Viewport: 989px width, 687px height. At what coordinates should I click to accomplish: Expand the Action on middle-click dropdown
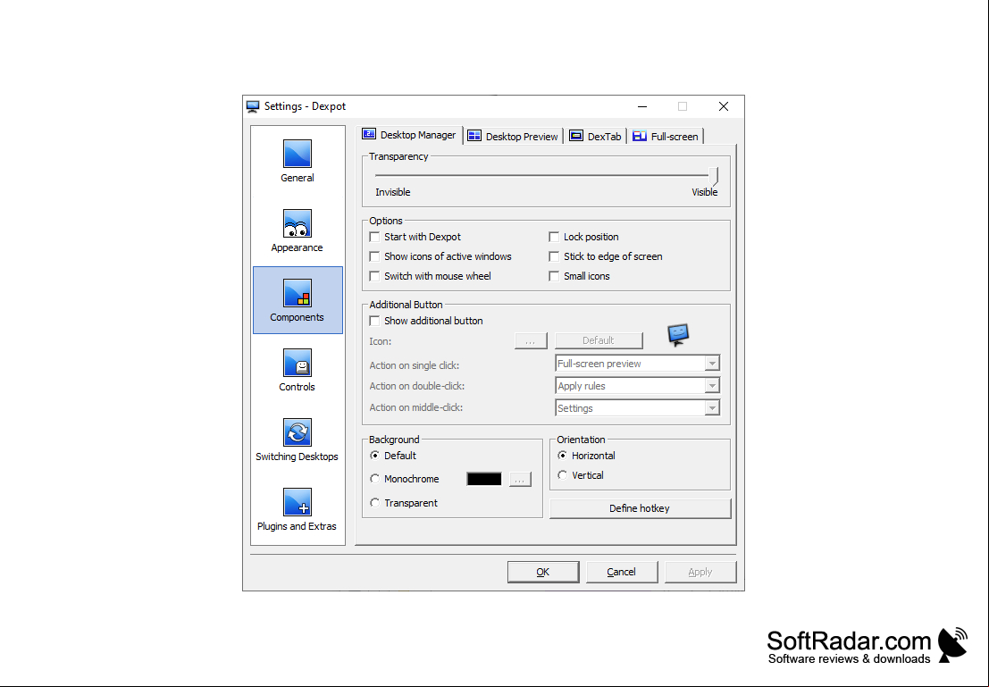[712, 408]
